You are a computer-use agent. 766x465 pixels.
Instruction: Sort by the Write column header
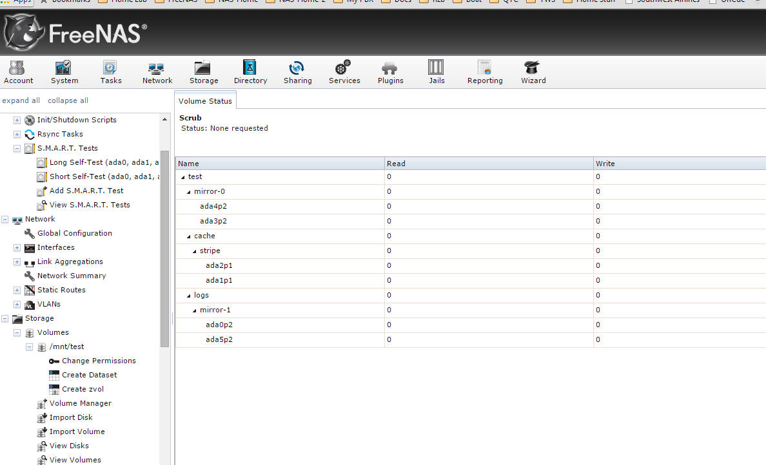680,164
